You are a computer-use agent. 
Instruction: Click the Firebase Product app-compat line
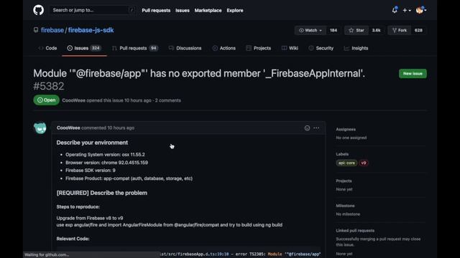[x=129, y=178]
